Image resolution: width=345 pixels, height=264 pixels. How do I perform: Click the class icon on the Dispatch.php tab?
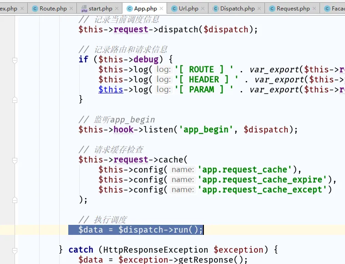[216, 9]
